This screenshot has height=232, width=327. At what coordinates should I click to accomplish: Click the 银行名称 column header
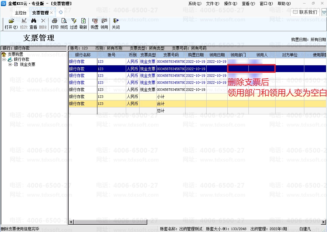[x=83, y=55]
